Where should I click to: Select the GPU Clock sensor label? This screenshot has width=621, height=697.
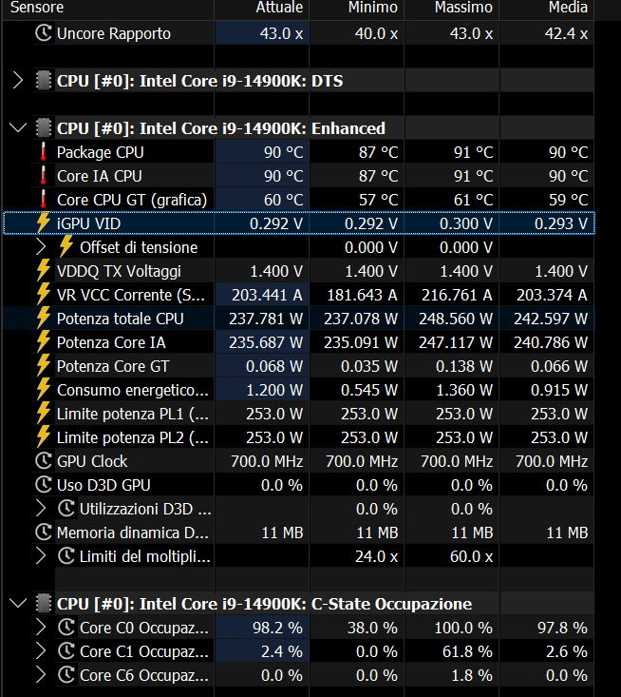tap(92, 461)
